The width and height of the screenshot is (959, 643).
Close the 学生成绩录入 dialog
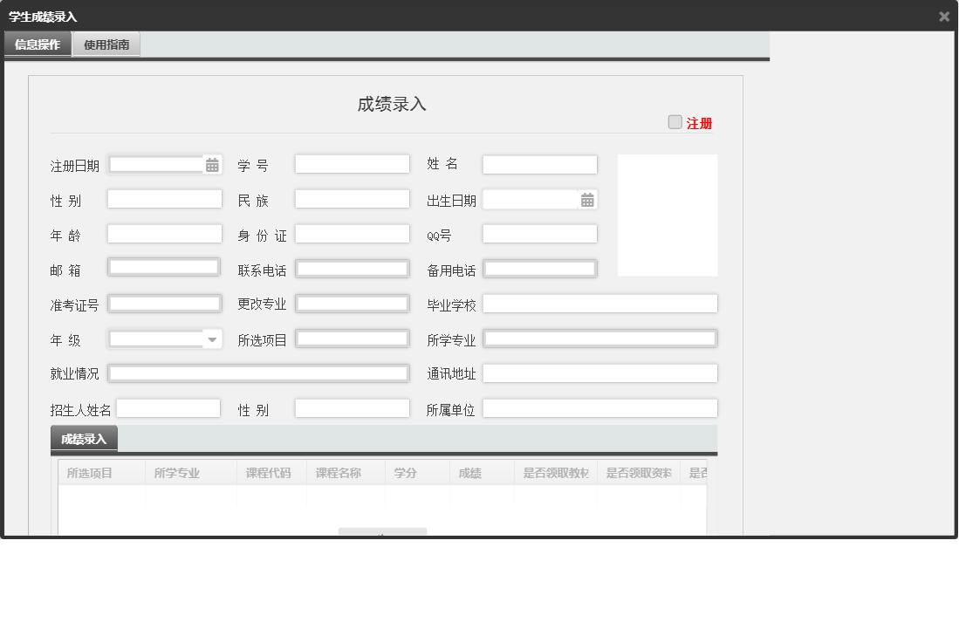tap(943, 17)
